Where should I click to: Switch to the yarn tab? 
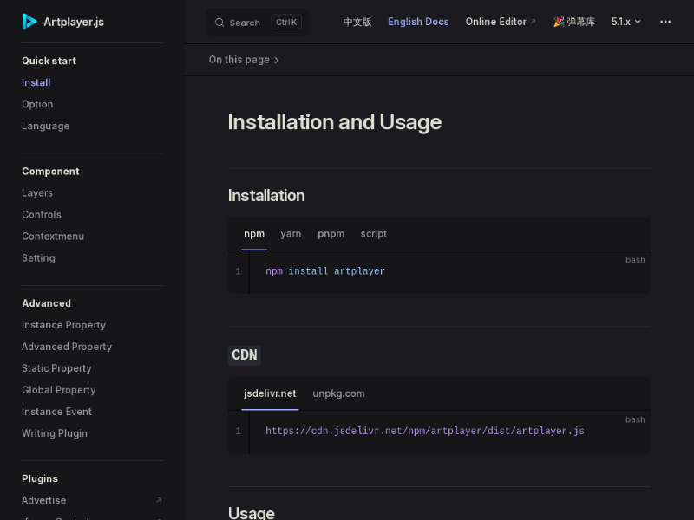coord(291,234)
